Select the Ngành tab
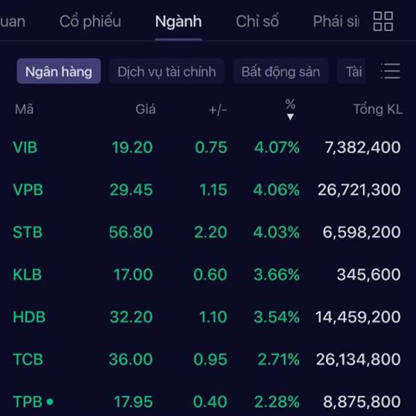Screen dimensions: 416x416 178,21
